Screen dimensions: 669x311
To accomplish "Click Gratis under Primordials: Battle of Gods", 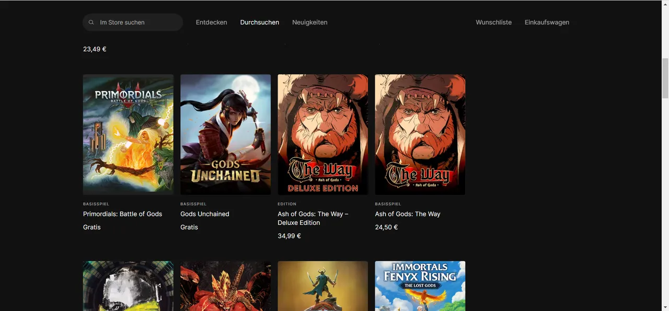I will 92,227.
